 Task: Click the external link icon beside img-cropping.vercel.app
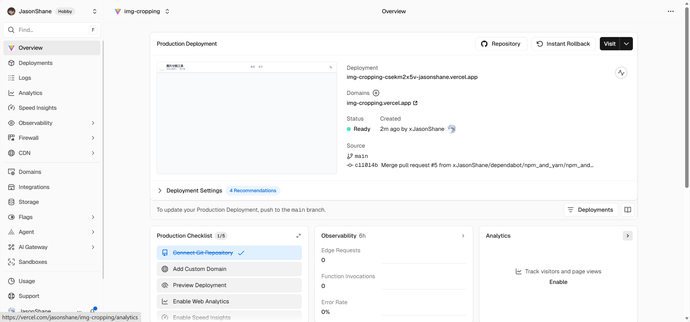[x=415, y=103]
